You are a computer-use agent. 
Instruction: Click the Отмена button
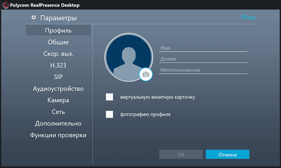227,154
